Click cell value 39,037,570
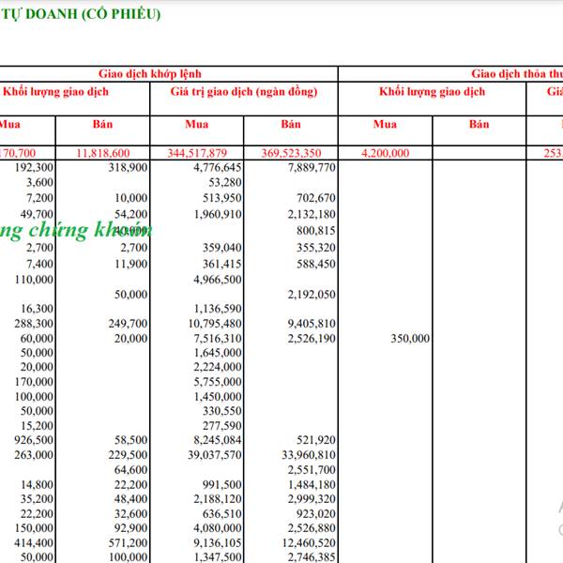 click(x=215, y=455)
